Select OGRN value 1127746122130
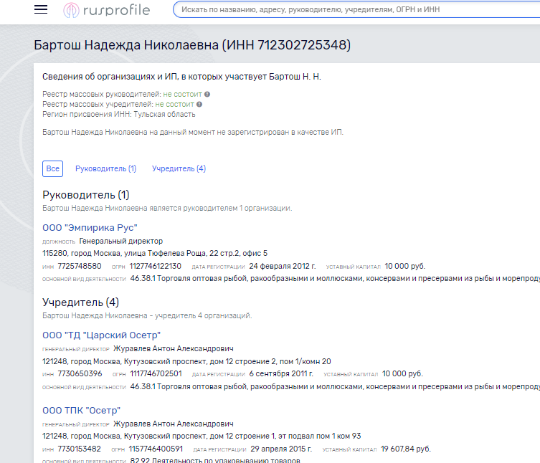540x463 pixels. [156, 266]
